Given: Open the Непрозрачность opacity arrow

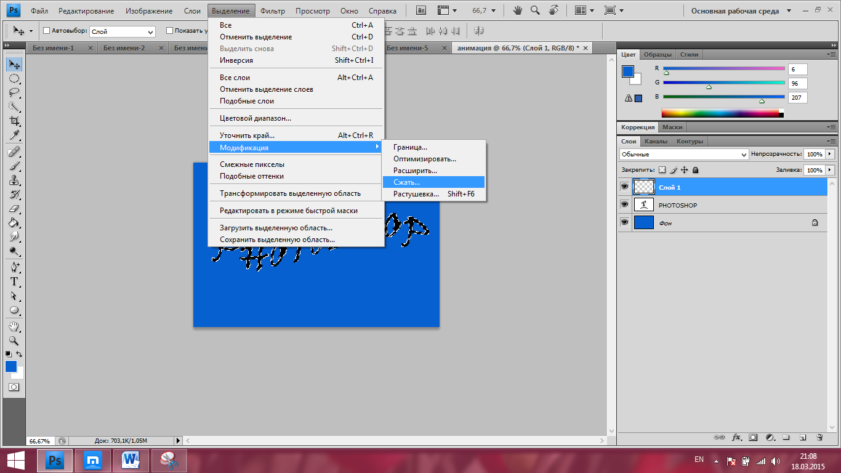Looking at the screenshot, I should 830,154.
